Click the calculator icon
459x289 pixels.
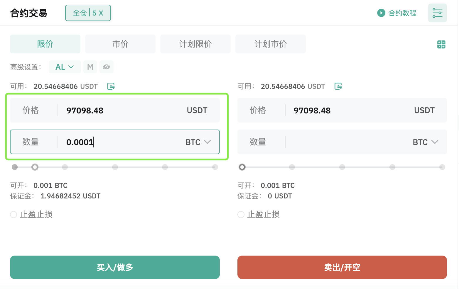441,45
